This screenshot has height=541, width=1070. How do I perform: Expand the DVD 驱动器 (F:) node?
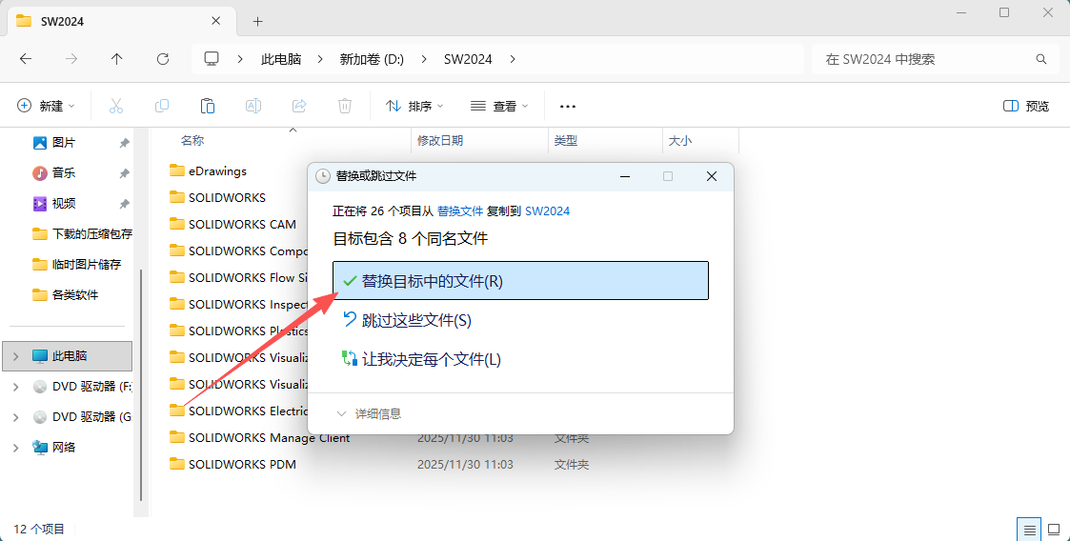pos(15,387)
